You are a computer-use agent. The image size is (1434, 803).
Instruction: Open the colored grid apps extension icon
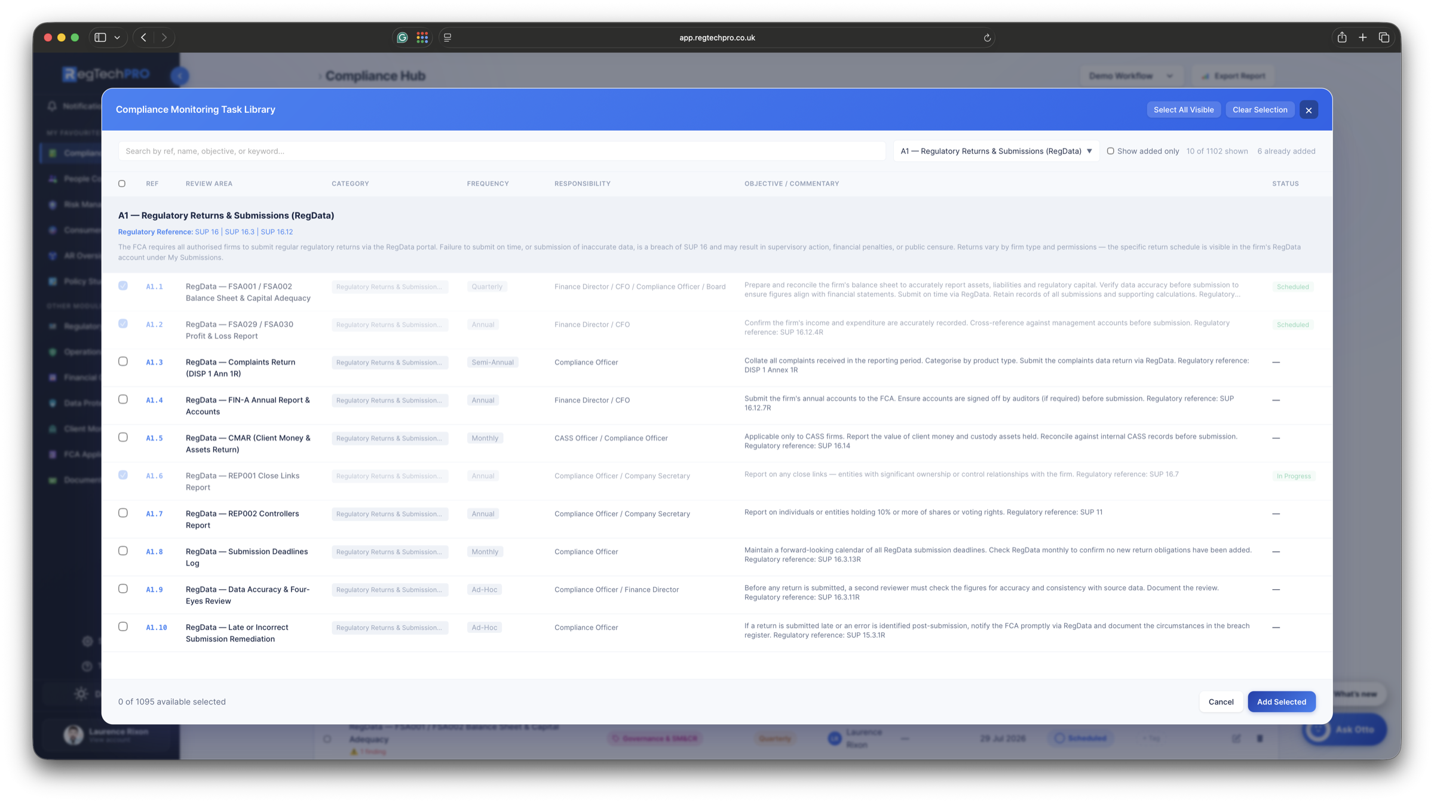point(422,38)
